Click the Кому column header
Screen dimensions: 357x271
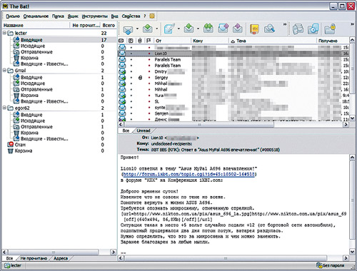210,41
